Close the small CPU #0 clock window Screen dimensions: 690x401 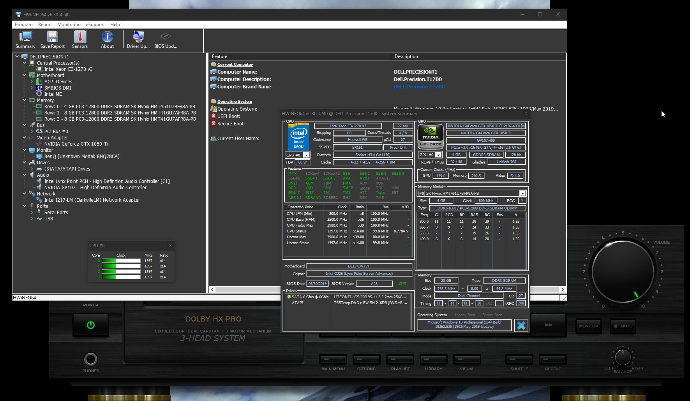click(x=170, y=246)
